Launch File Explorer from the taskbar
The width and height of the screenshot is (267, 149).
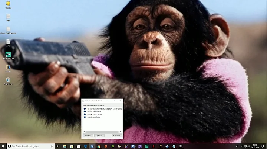(x=65, y=146)
